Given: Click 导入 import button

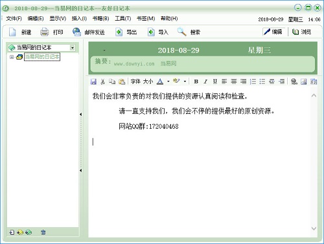Looking at the screenshot, I should (x=158, y=32).
